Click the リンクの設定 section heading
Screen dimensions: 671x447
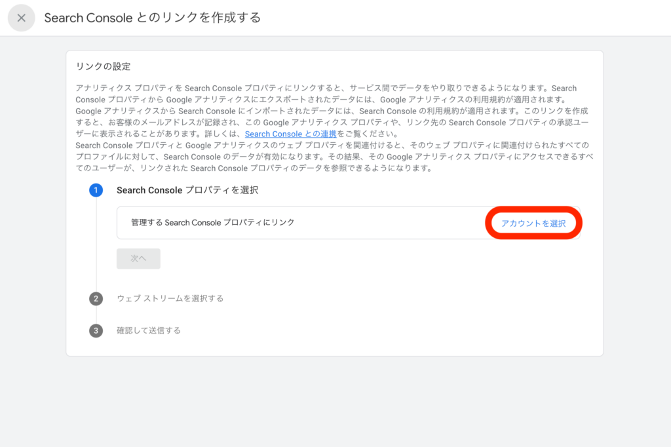tap(103, 67)
